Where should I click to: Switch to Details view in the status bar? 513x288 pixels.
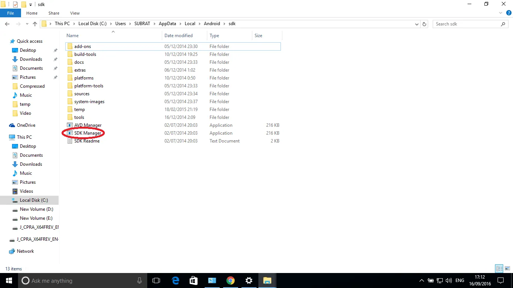pos(499,268)
